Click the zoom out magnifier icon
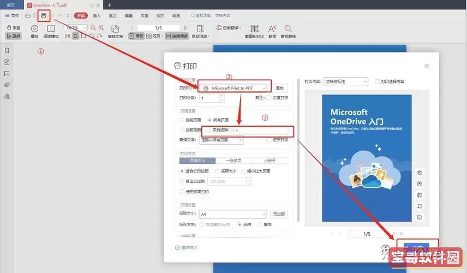The width and height of the screenshot is (467, 273). [93, 28]
